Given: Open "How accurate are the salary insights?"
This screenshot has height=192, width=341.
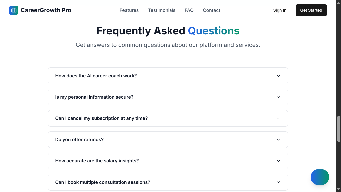Looking at the screenshot, I should click(x=97, y=161).
